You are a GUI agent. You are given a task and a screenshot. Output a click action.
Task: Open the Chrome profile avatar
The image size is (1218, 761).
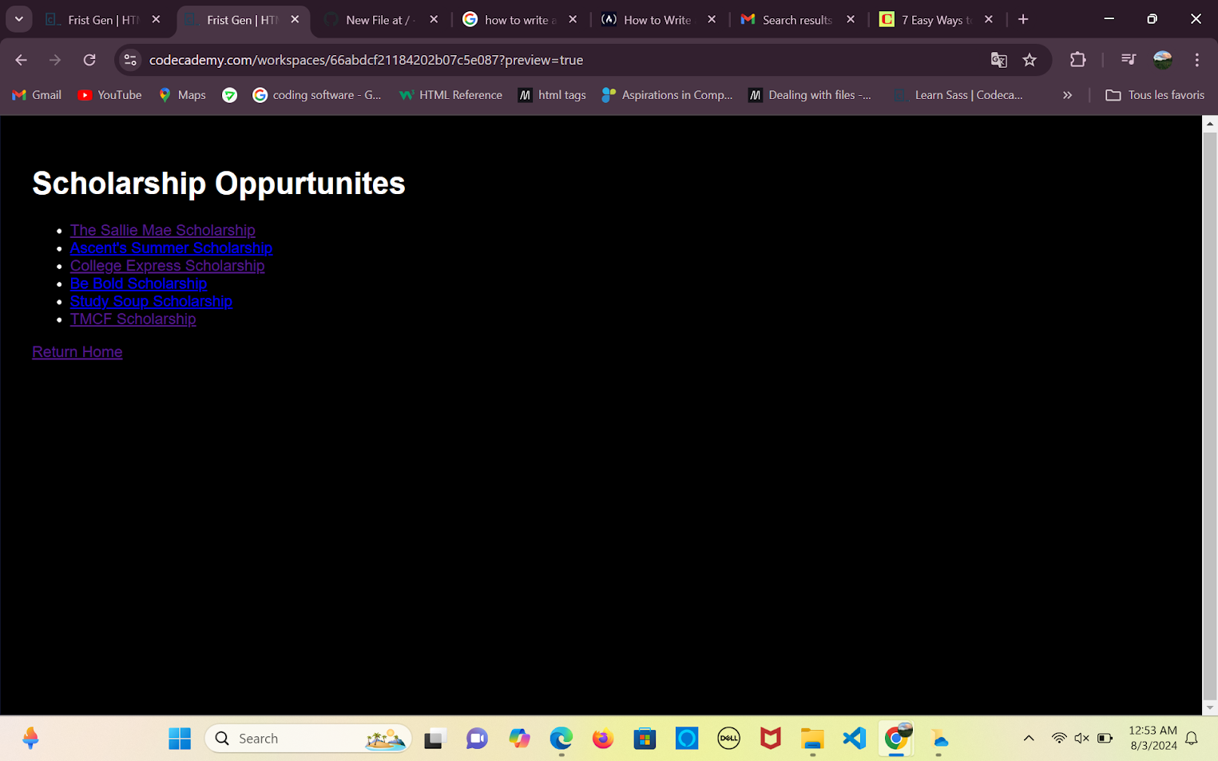tap(1163, 60)
